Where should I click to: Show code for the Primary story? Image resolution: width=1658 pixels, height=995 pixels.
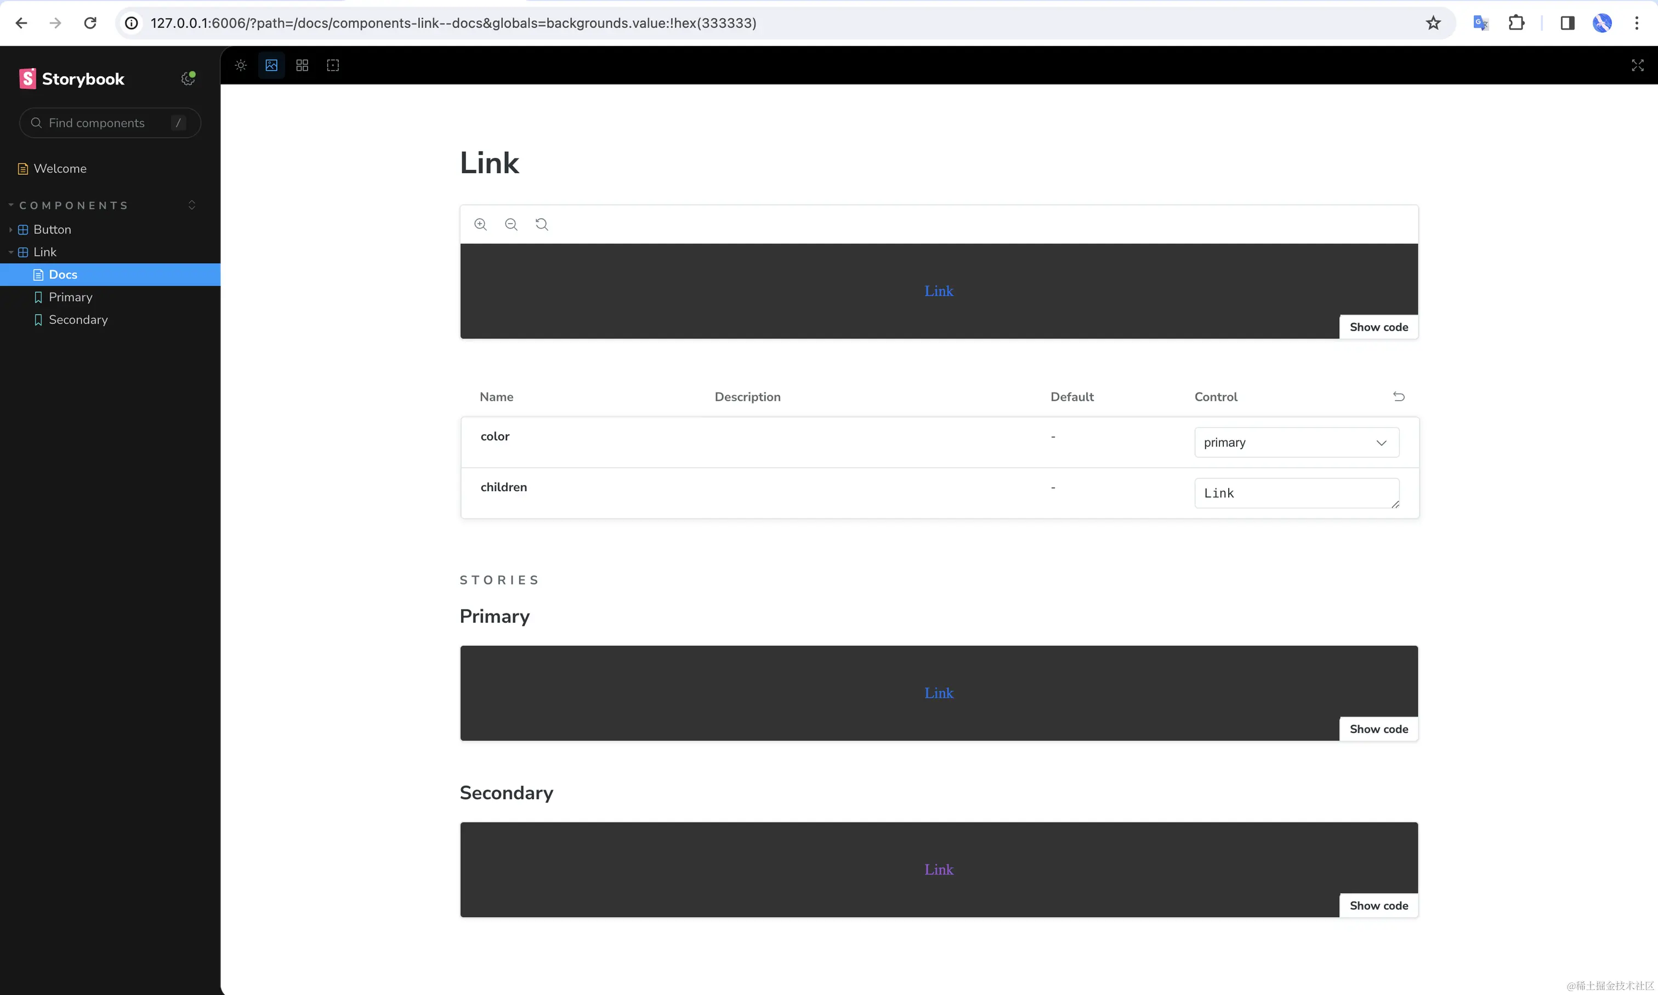coord(1378,728)
